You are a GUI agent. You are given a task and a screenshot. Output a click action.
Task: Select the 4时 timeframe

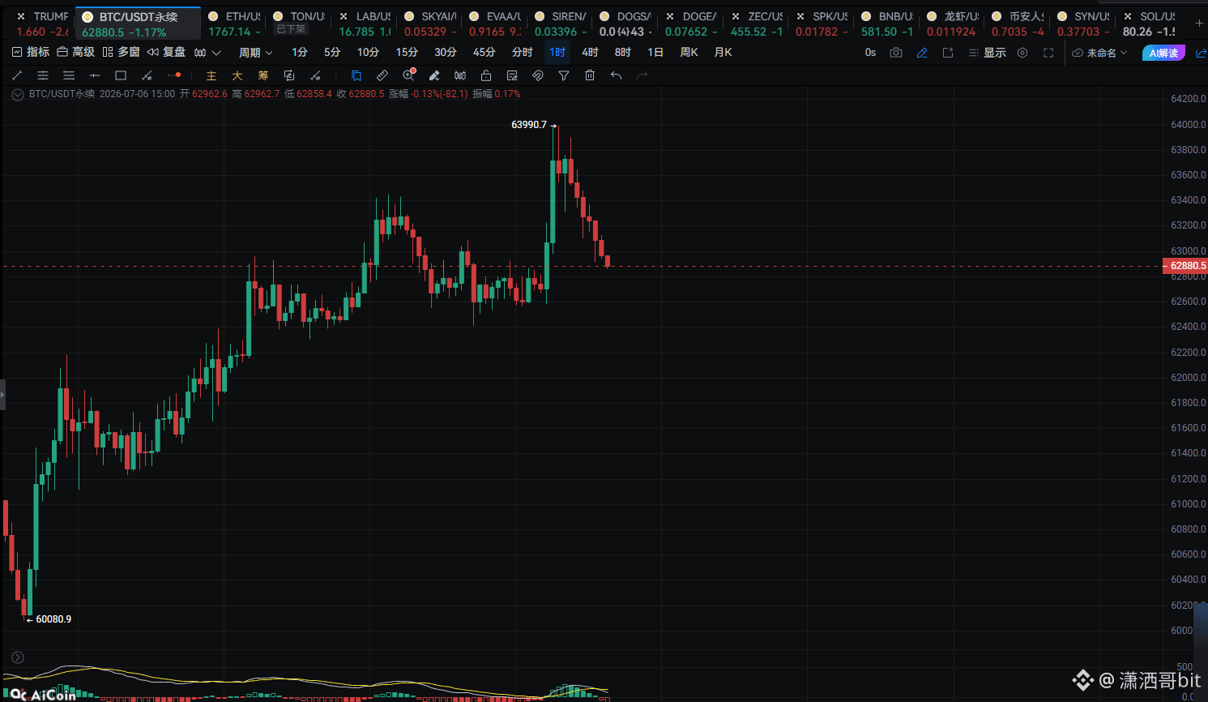click(x=590, y=53)
